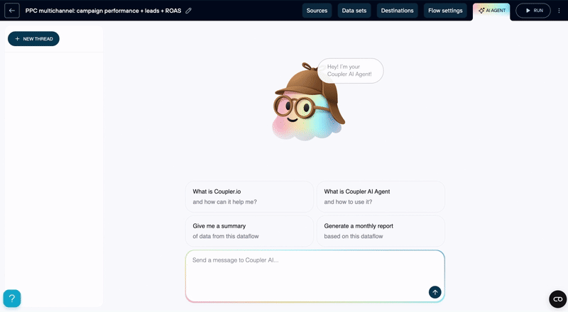Image resolution: width=568 pixels, height=312 pixels.
Task: Open the Sources tab
Action: 317,11
